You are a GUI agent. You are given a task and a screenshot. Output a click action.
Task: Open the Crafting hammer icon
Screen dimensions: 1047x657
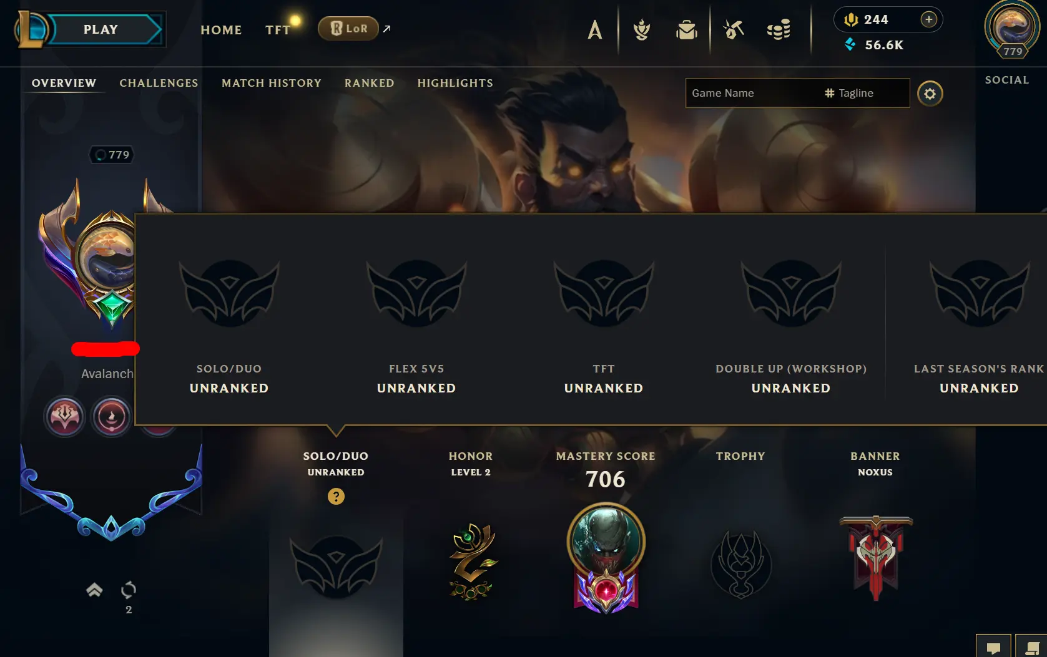click(x=734, y=29)
